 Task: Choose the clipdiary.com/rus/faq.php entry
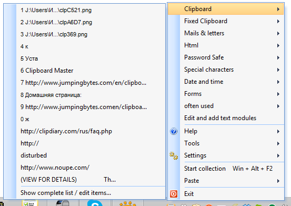point(84,131)
